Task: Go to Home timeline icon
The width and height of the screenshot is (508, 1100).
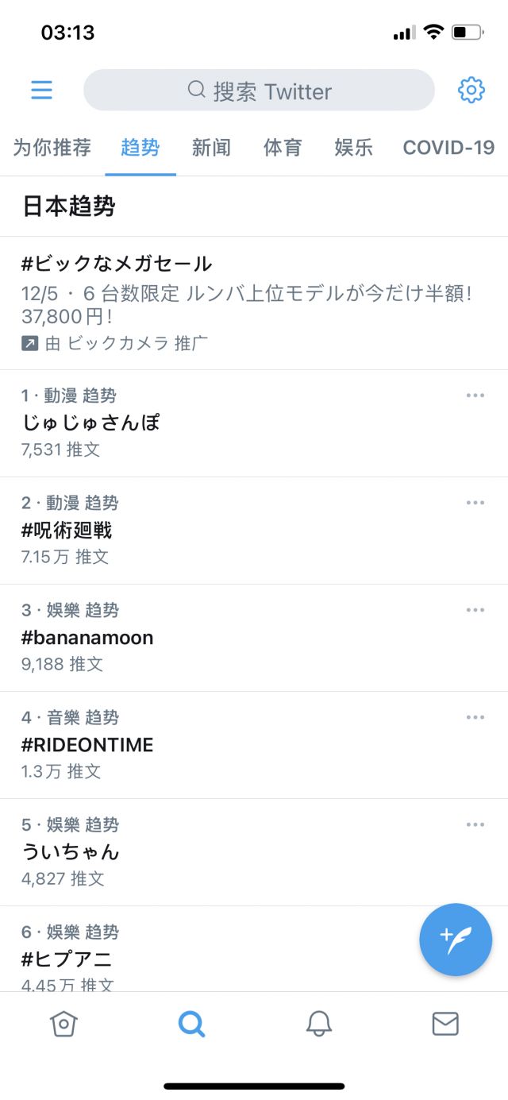Action: coord(63,1024)
